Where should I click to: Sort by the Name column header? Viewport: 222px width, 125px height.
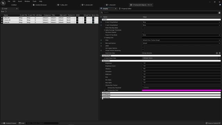coord(6,15)
